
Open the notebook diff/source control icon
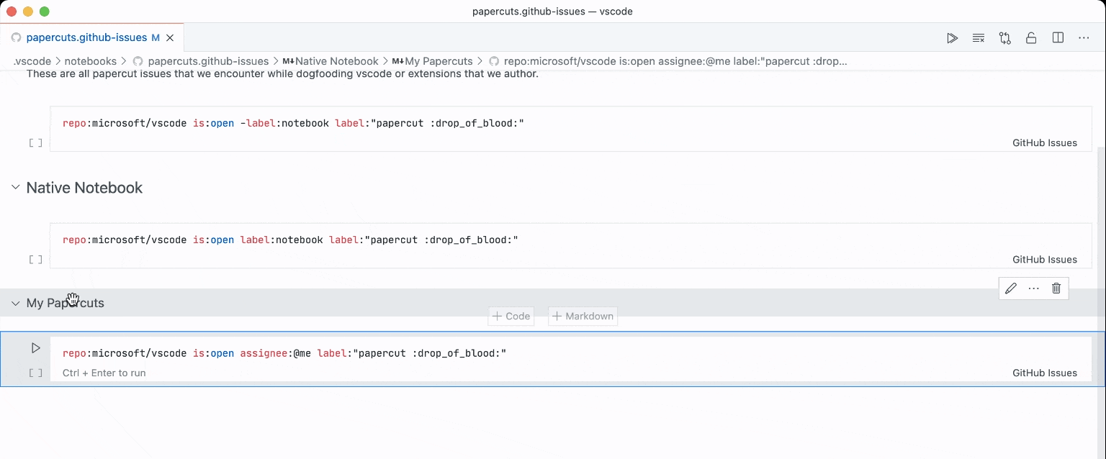pyautogui.click(x=1005, y=38)
